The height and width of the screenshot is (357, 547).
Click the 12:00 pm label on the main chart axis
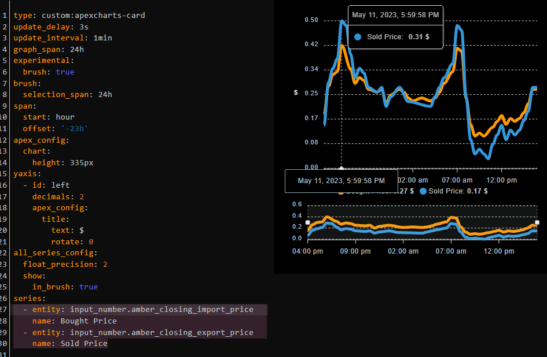coord(501,180)
